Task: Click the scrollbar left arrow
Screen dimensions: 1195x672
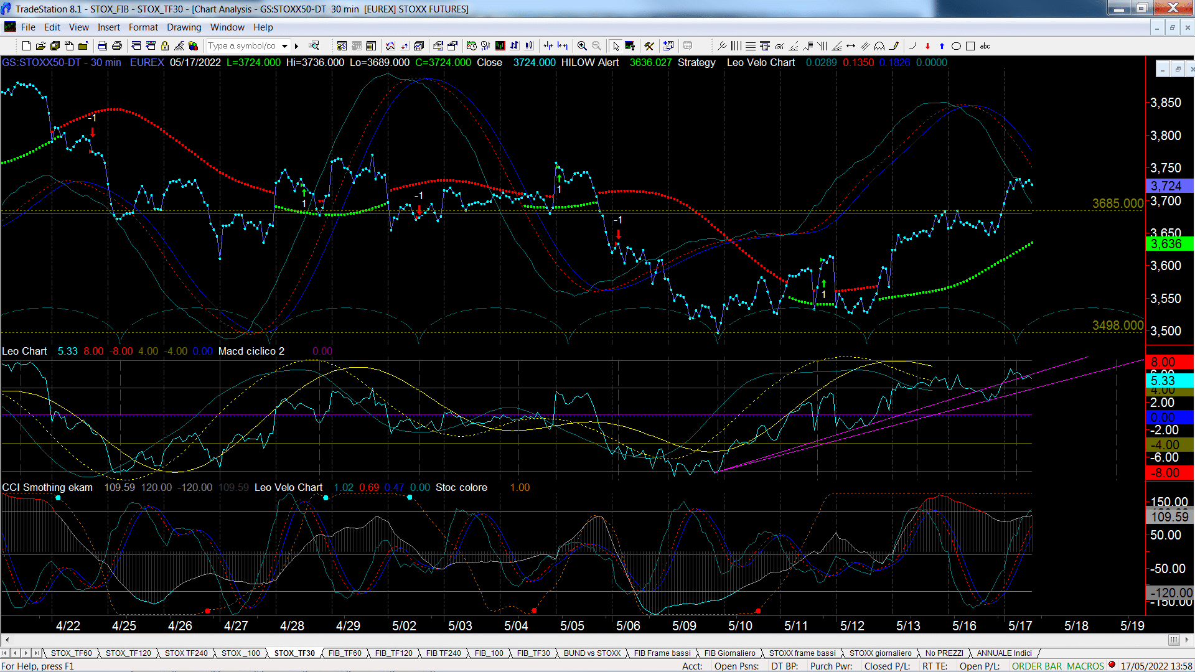Action: [7, 640]
